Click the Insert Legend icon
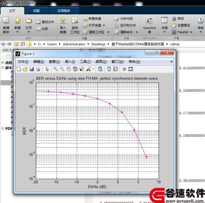This screenshot has height=203, width=205. (x=115, y=69)
